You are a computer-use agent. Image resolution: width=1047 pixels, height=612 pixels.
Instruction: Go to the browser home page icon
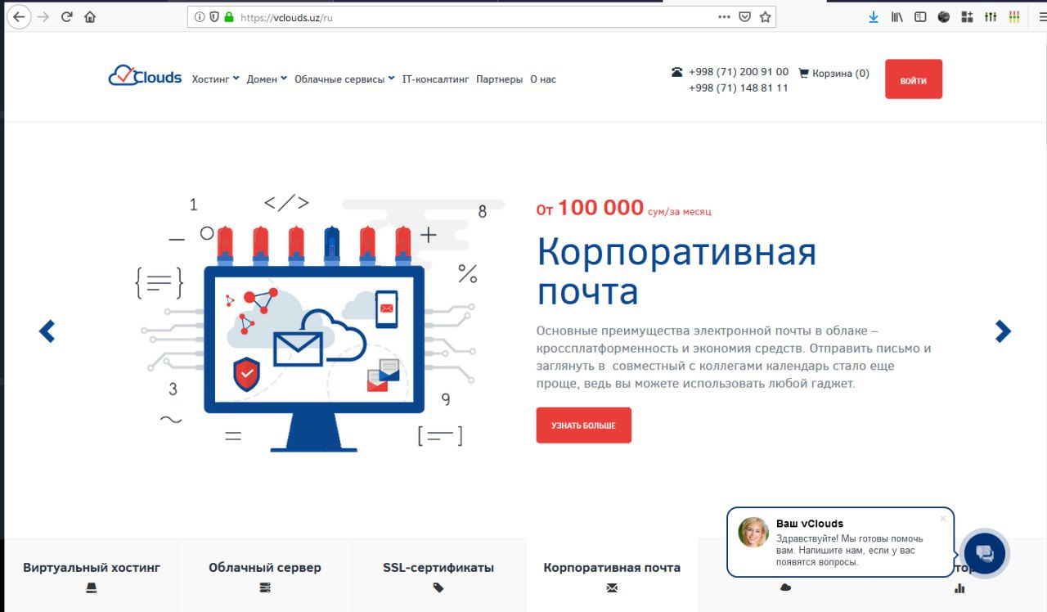[90, 16]
